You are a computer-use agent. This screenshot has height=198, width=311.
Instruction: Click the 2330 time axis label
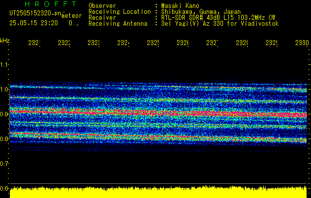tap(302, 43)
